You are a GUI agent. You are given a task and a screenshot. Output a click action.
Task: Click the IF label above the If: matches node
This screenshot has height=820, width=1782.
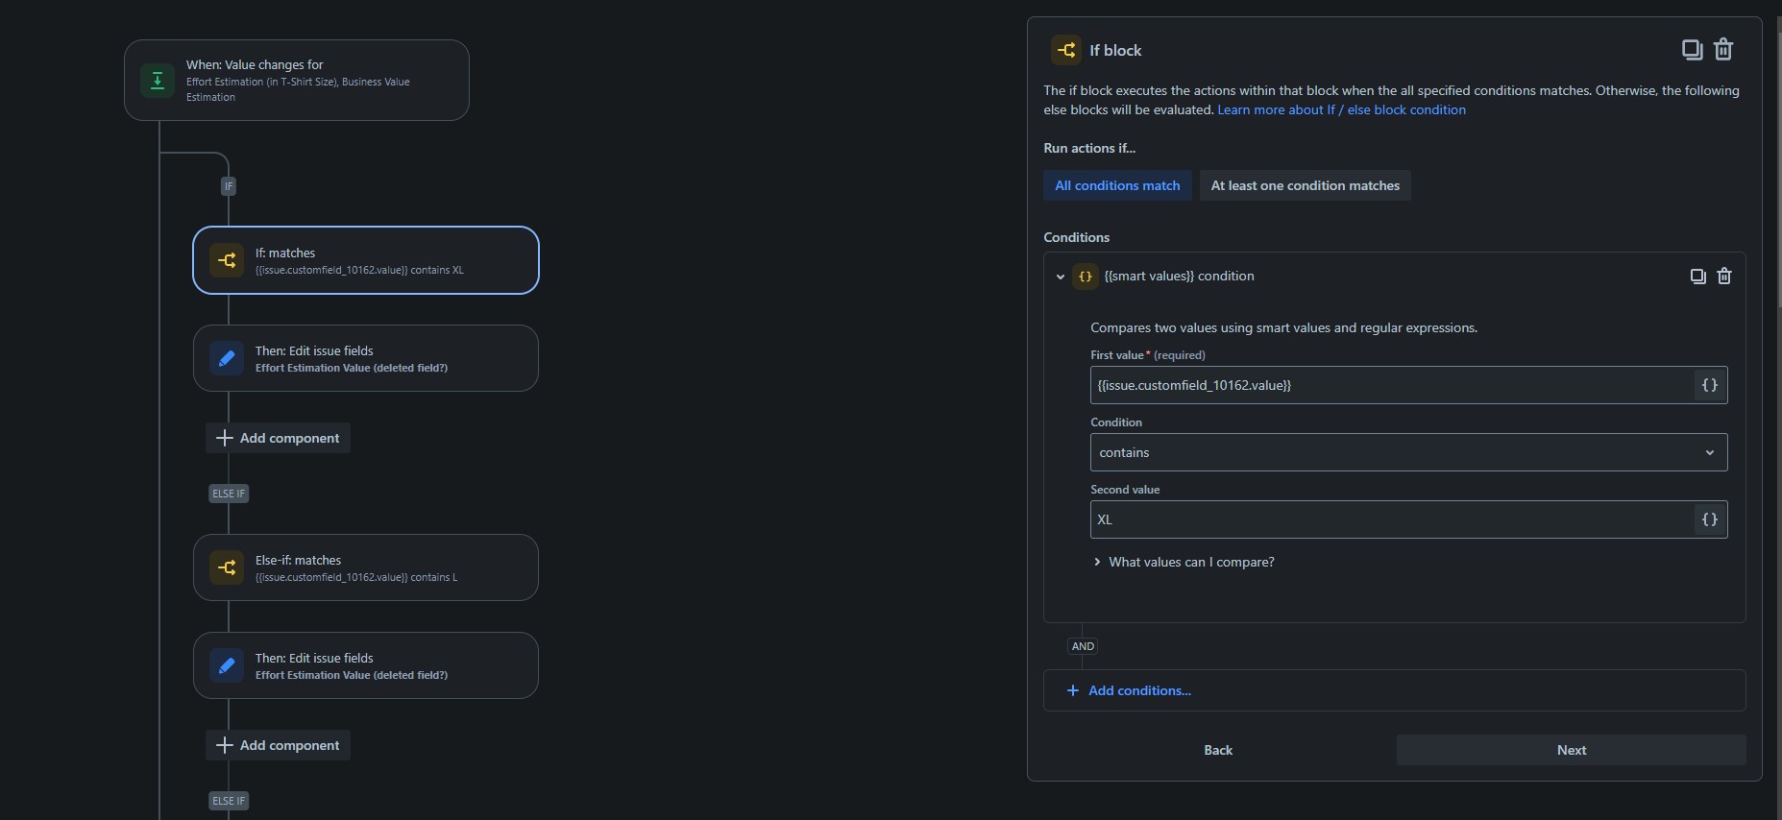(229, 186)
